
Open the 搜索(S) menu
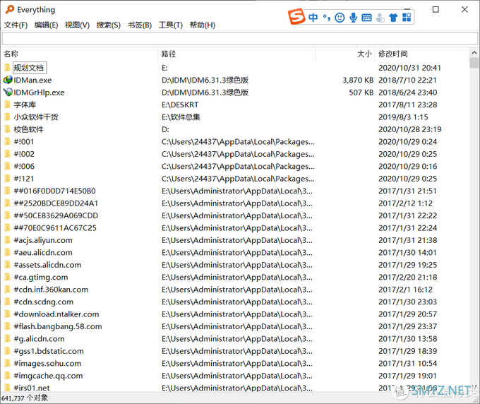[x=109, y=25]
